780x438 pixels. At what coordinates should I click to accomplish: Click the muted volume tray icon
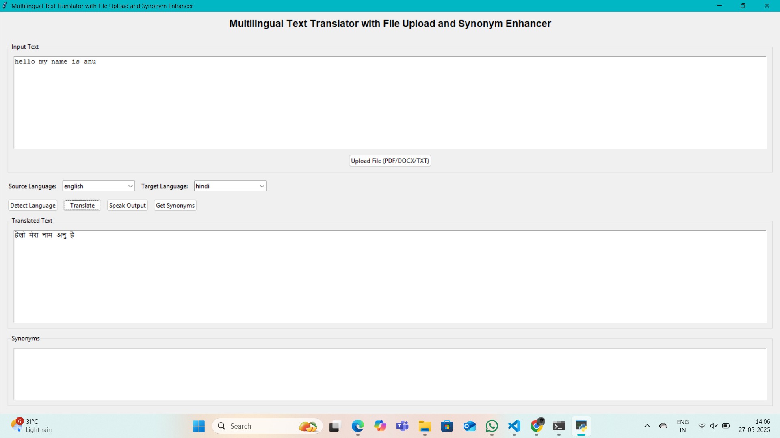click(714, 426)
